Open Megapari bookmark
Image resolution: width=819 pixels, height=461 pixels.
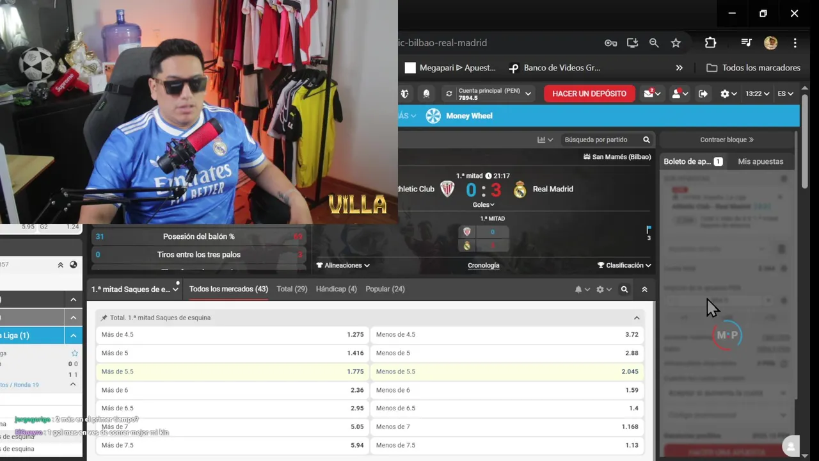click(x=450, y=68)
